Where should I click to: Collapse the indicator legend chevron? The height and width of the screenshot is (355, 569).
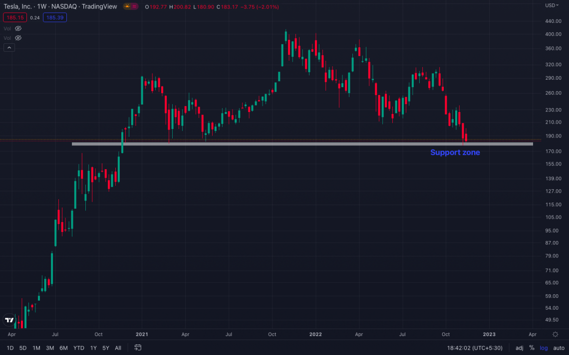(x=9, y=48)
